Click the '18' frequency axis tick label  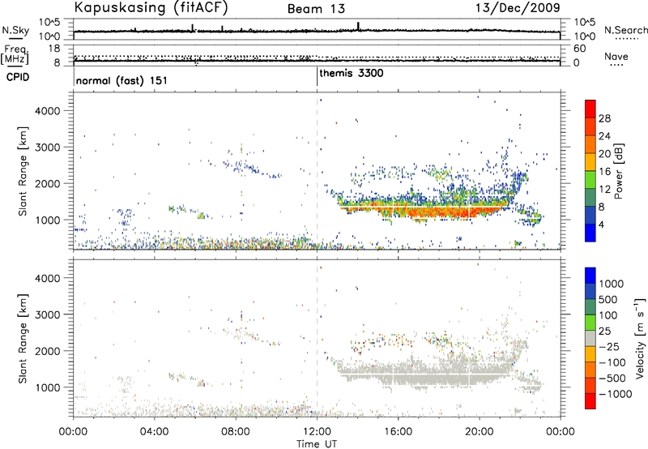tap(54, 49)
